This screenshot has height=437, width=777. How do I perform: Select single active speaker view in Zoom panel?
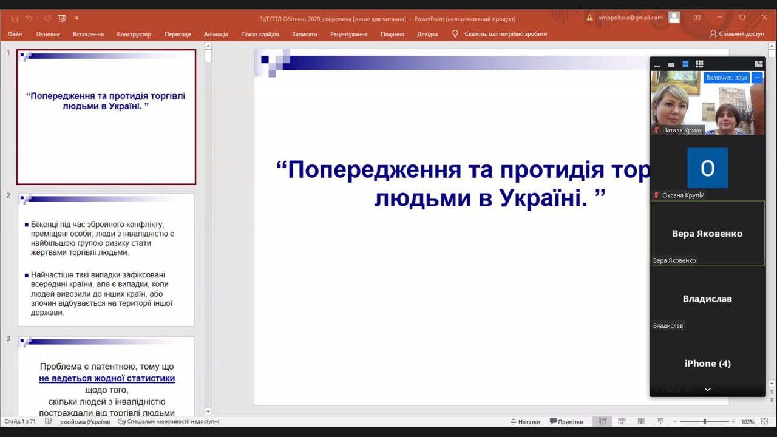pos(671,64)
